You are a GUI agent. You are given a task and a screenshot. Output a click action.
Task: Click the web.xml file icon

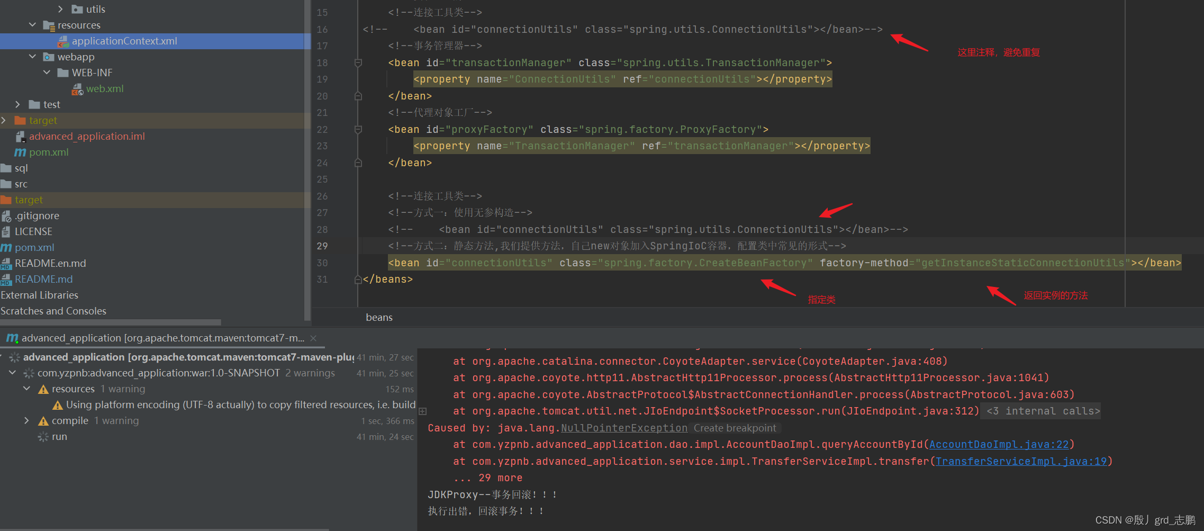pyautogui.click(x=77, y=88)
